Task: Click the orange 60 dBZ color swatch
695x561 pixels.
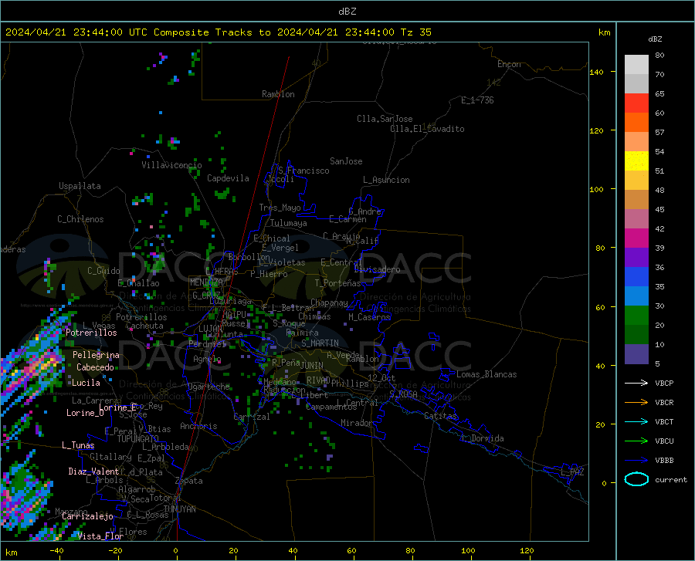Action: click(636, 122)
